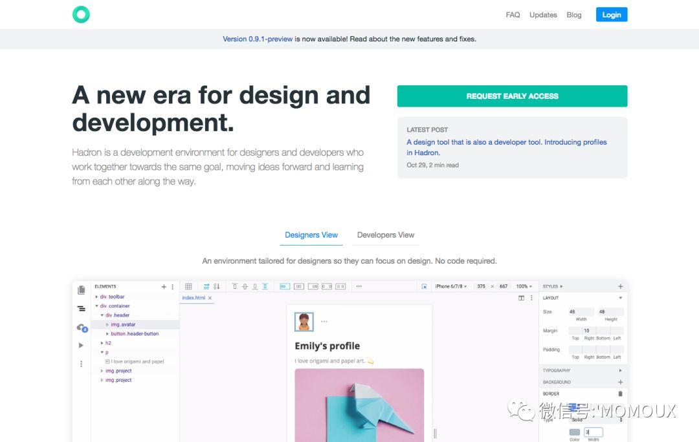Open the 100% zoom dropdown

pos(524,286)
